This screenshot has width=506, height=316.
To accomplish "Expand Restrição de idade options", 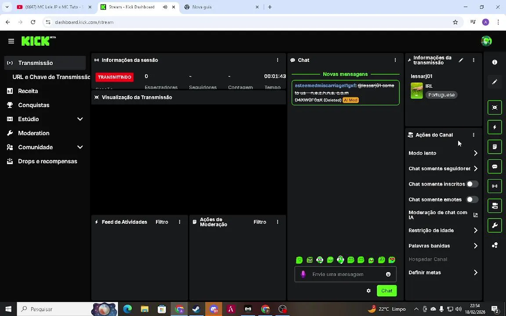I will tap(475, 230).
